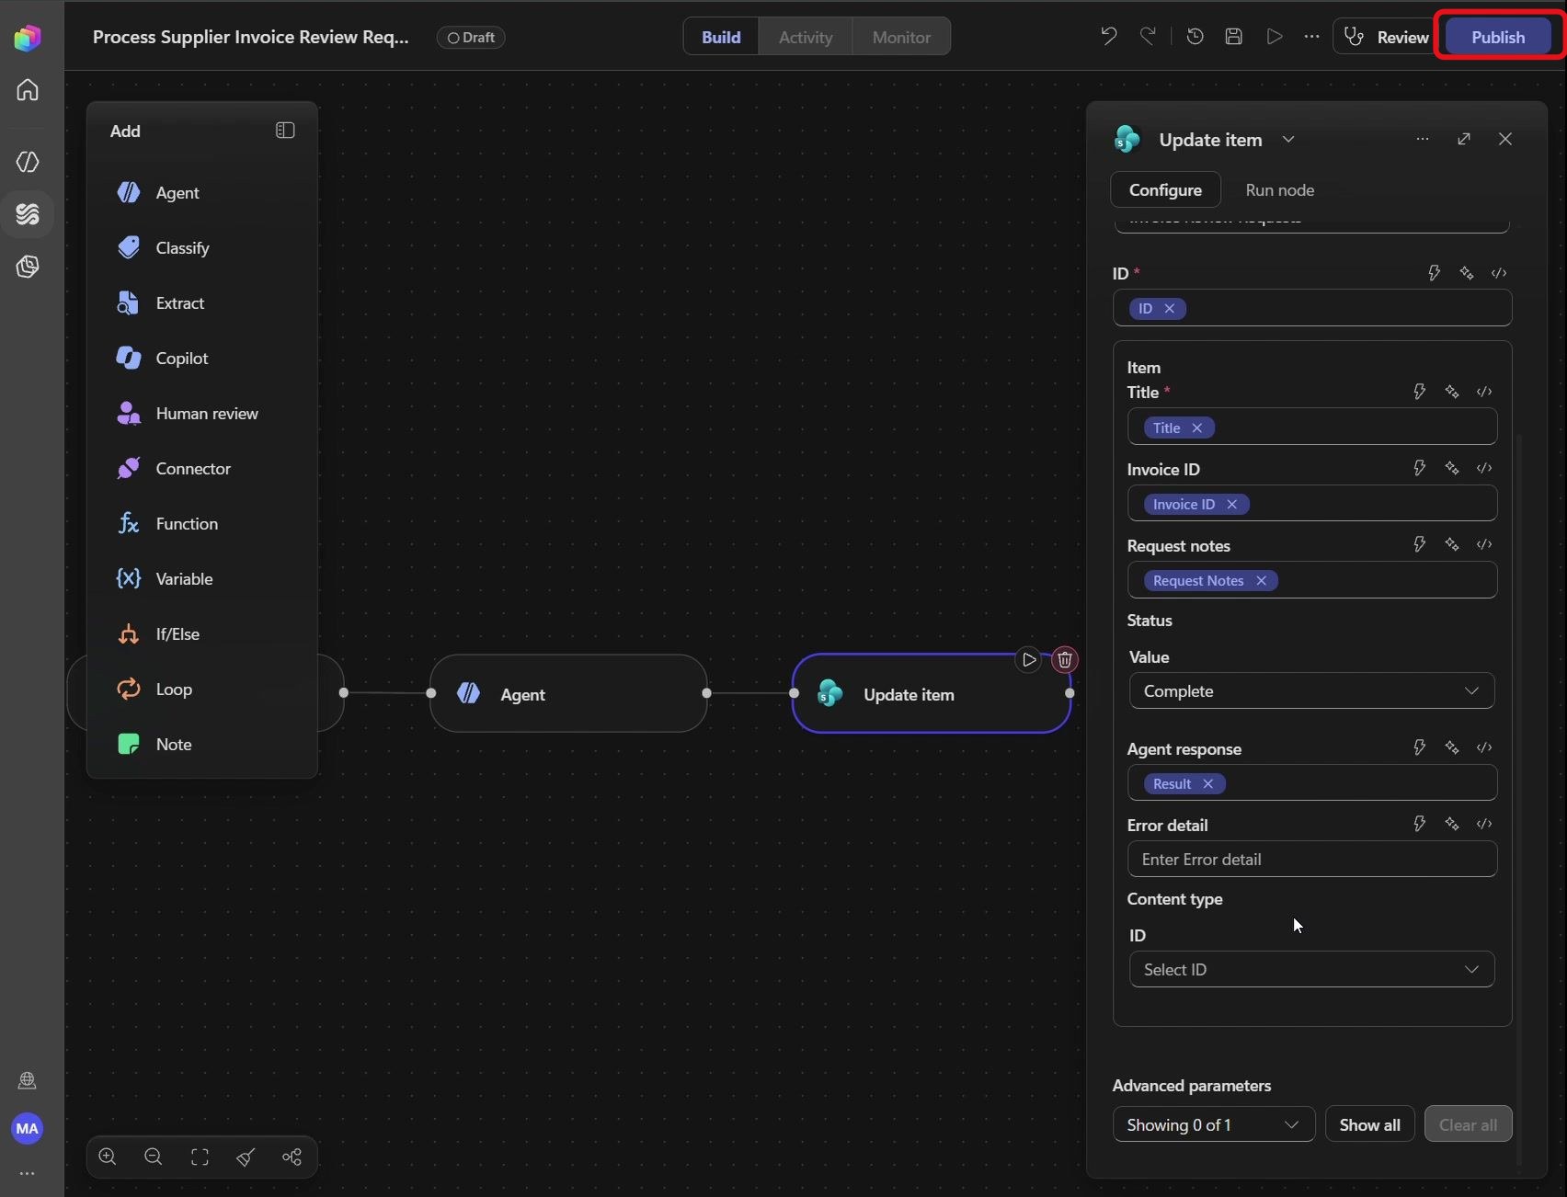Add a Classify node from Add panel

click(x=202, y=247)
